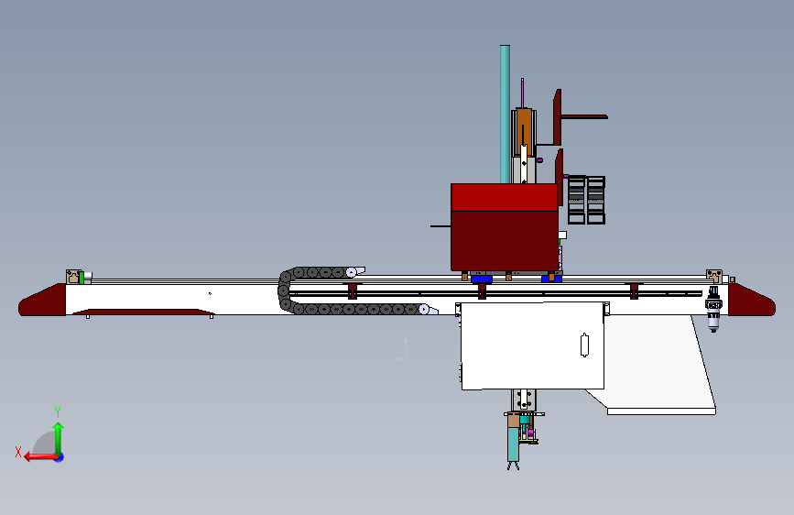The width and height of the screenshot is (794, 515).
Task: Select the teal gripper cylinder at the bottom
Action: 514,444
